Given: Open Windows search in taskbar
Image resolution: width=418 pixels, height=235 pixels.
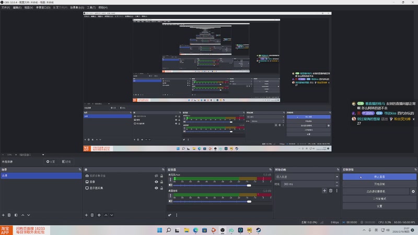Looking at the screenshot, I should coord(168,230).
